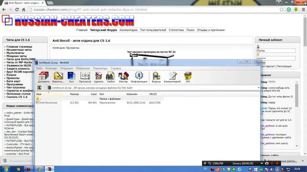Click the Chrome taskbar icon

click(39, 169)
